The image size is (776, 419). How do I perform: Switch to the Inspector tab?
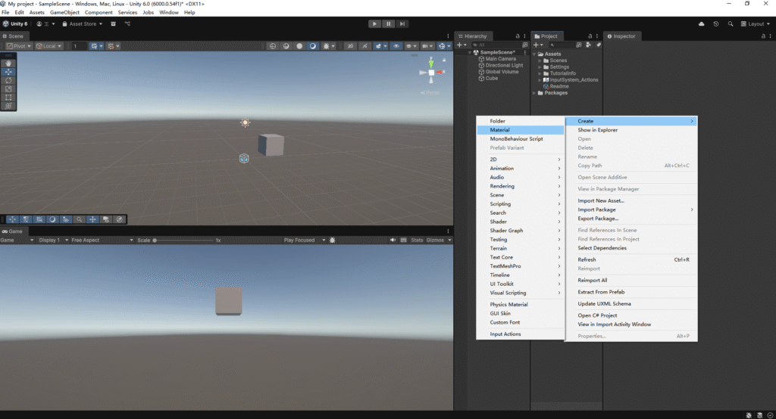pyautogui.click(x=621, y=36)
